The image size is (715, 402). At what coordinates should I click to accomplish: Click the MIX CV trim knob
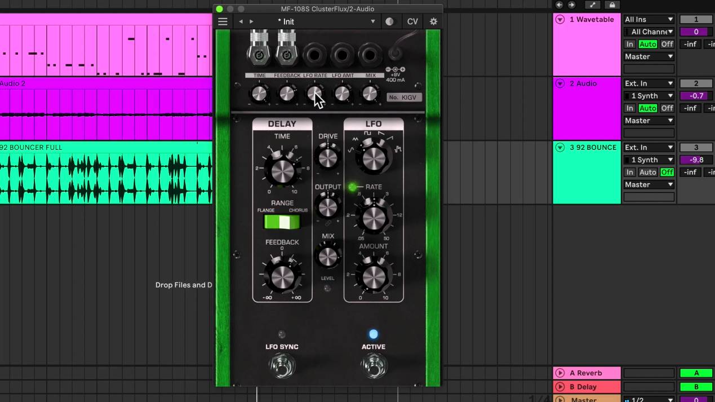[x=370, y=93]
